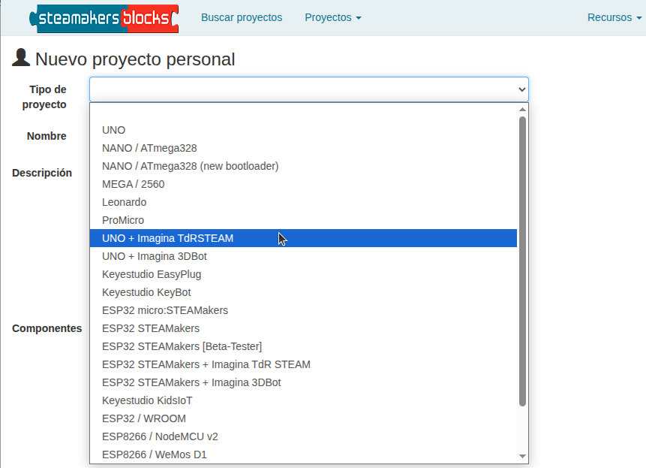Expand the Proyectos menu
This screenshot has width=646, height=468.
[332, 17]
